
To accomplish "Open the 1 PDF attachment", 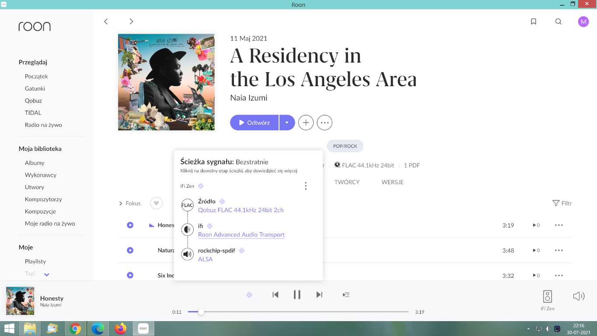I will tap(412, 165).
